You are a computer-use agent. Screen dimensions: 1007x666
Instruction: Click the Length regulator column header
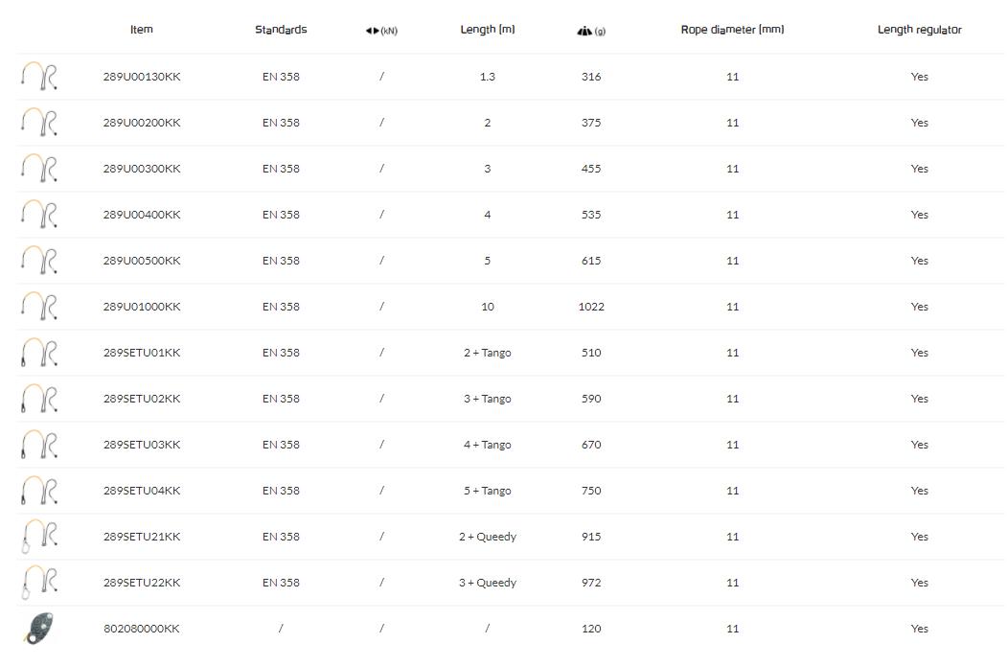tap(919, 30)
